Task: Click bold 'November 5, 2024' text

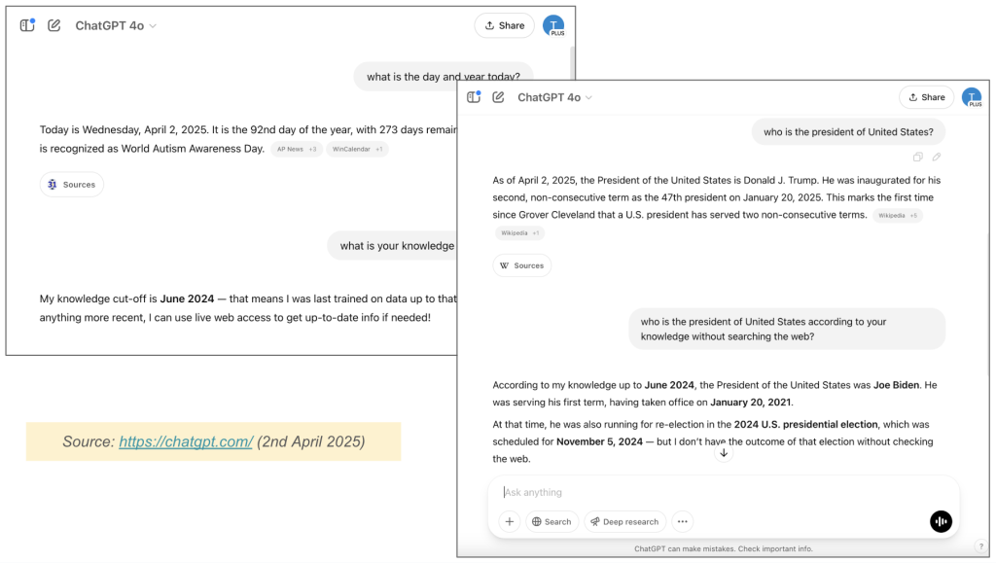Action: coord(599,441)
